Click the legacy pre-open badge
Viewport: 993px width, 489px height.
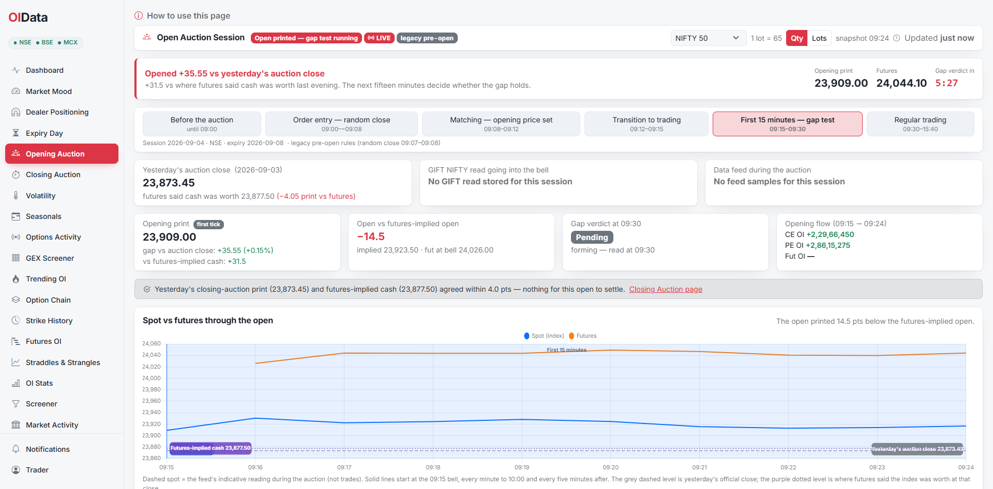427,38
